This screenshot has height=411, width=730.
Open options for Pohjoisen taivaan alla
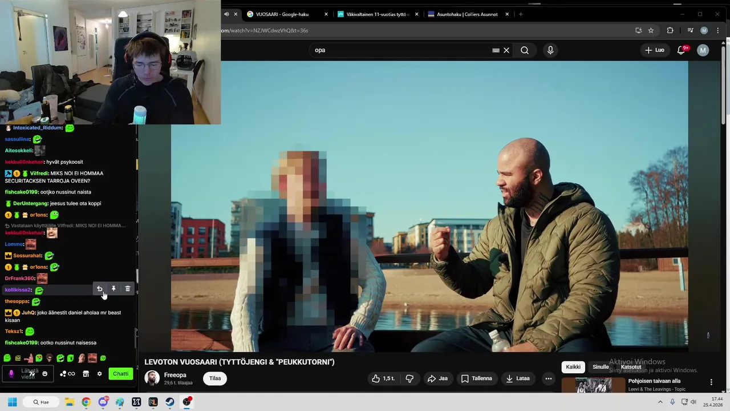pos(711,382)
